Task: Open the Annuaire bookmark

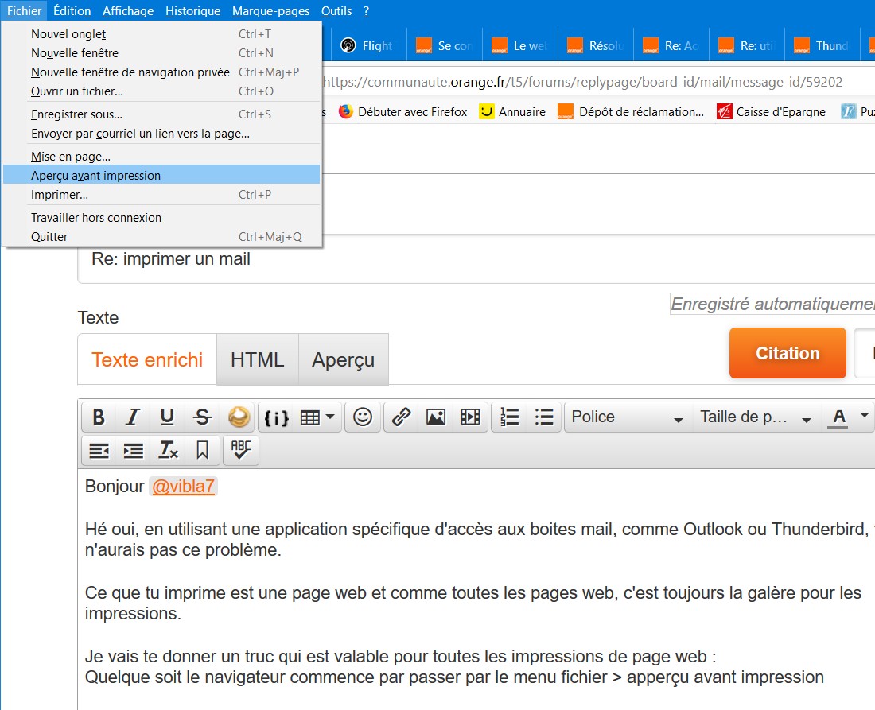Action: tap(512, 111)
